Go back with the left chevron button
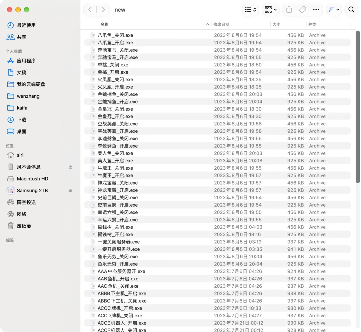Screen dimensions: 361x332 tap(90, 10)
